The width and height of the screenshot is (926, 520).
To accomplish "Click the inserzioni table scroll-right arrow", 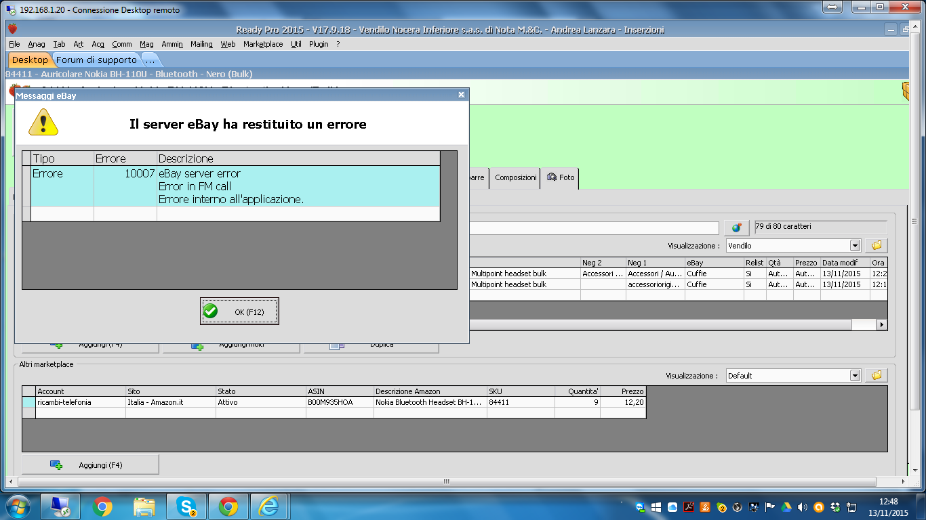I will [882, 325].
